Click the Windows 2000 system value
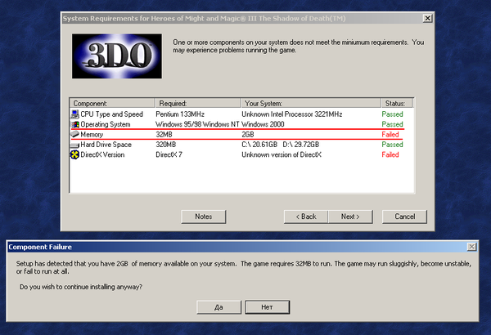 click(263, 124)
